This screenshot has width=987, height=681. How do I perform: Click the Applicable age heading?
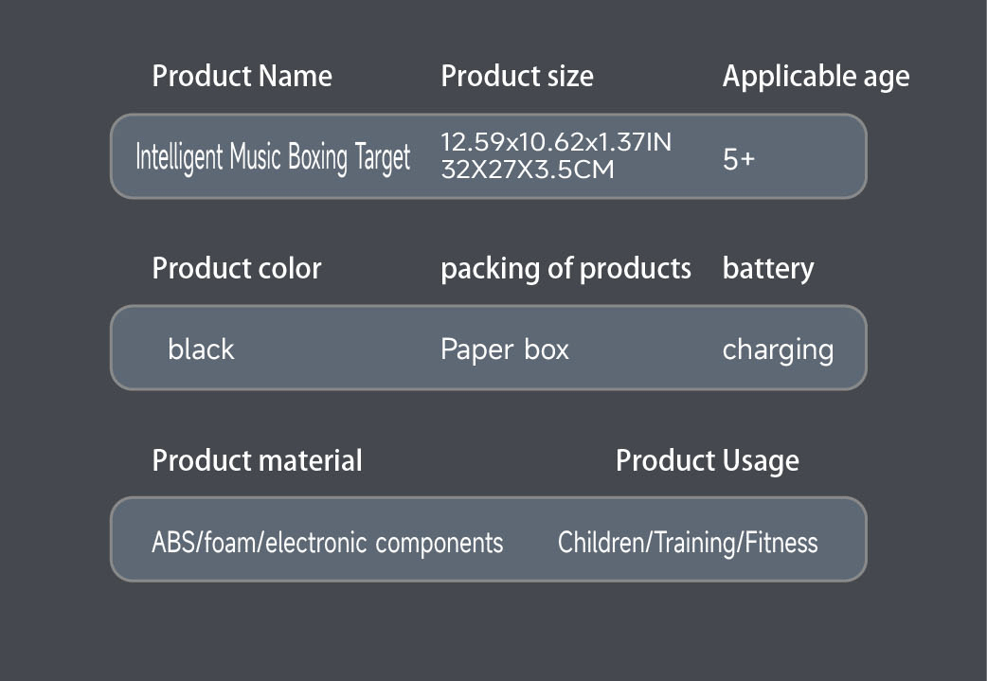click(816, 77)
